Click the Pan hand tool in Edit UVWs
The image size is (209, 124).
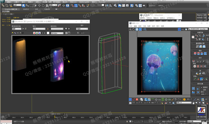click(x=193, y=103)
